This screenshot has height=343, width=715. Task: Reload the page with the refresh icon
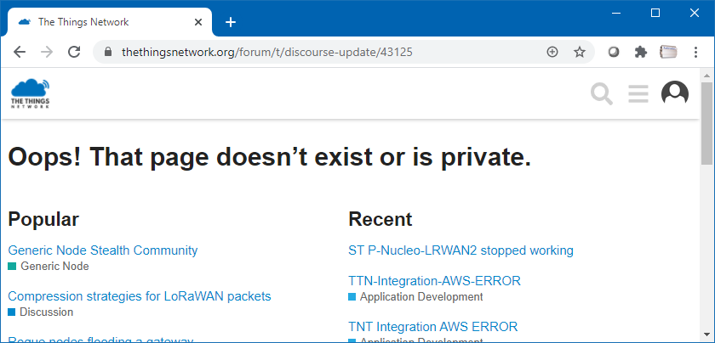(74, 52)
